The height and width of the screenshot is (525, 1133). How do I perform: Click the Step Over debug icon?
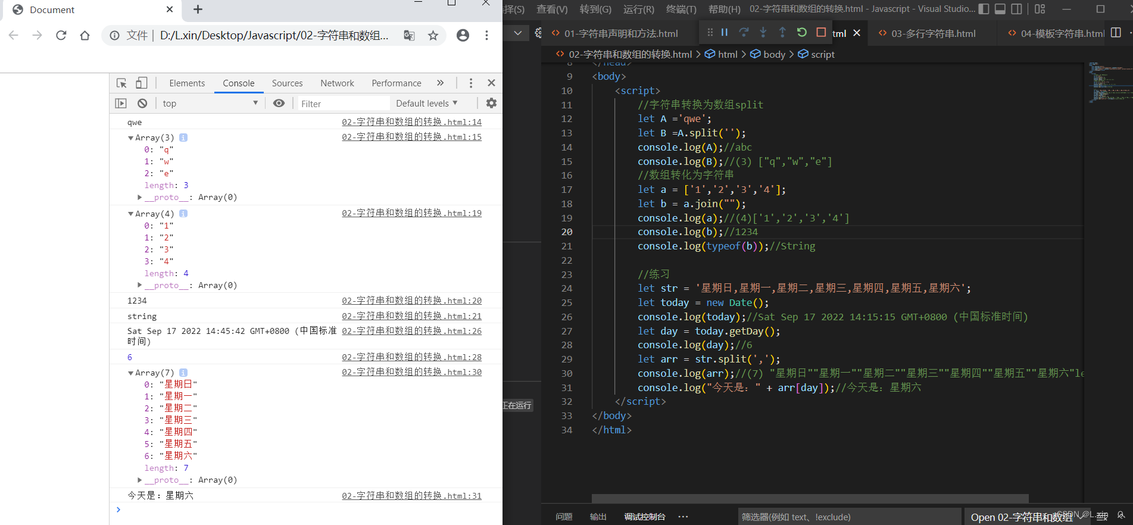pos(744,32)
